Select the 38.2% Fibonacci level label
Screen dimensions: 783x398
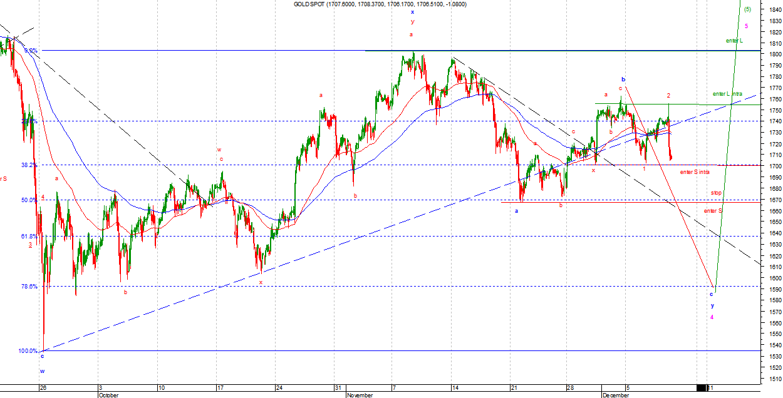coord(29,166)
